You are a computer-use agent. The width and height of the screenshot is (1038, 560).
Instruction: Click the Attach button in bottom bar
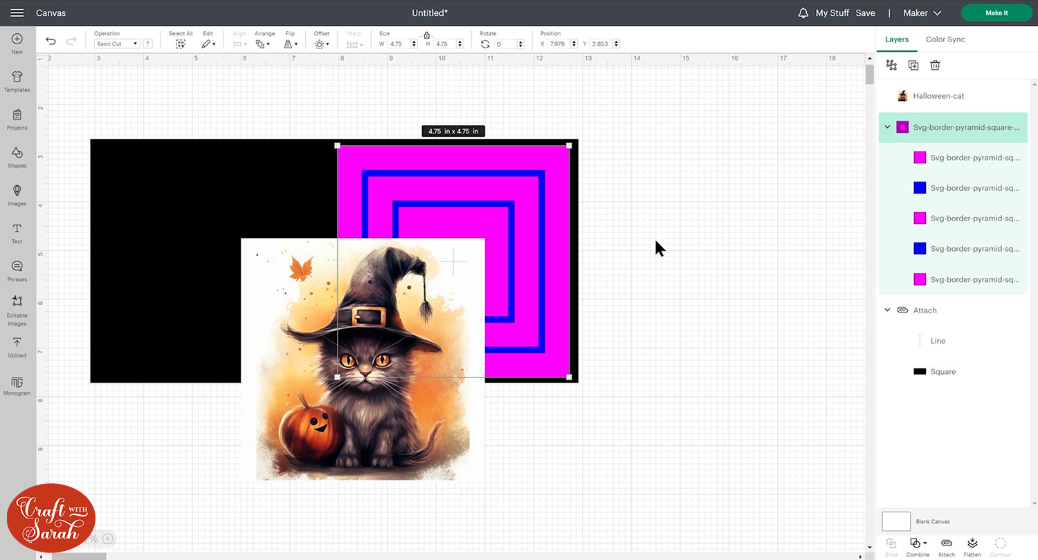coord(947,545)
